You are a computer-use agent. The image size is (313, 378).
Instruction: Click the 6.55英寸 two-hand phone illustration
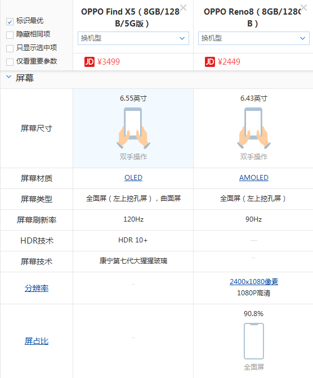[133, 128]
